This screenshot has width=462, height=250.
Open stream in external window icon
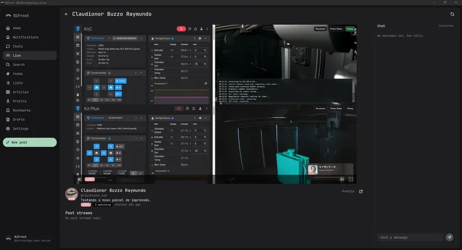click(x=361, y=192)
